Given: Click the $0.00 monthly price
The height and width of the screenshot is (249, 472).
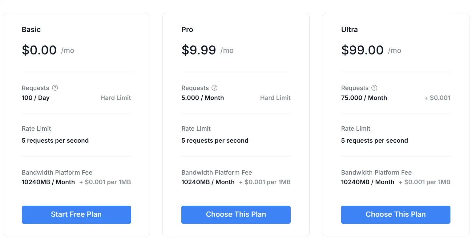Looking at the screenshot, I should [x=39, y=50].
